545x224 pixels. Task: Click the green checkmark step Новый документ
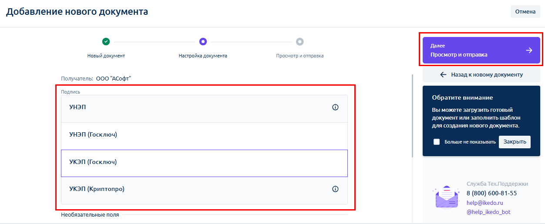[106, 42]
